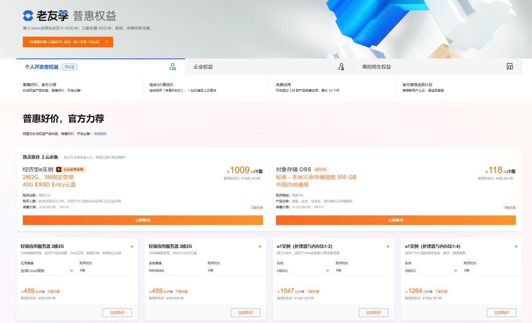This screenshot has height=323, width=532.
Task: Click 了解优惠 in Windows 轻量应用服务器 card
Action: [x=181, y=291]
